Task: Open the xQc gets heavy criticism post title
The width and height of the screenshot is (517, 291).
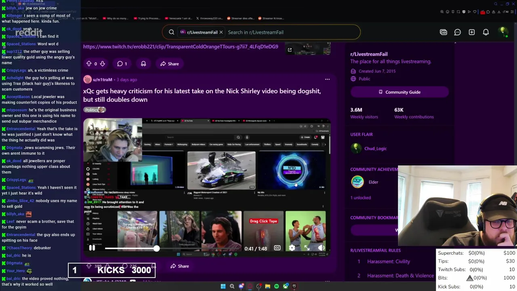Action: pos(202,95)
